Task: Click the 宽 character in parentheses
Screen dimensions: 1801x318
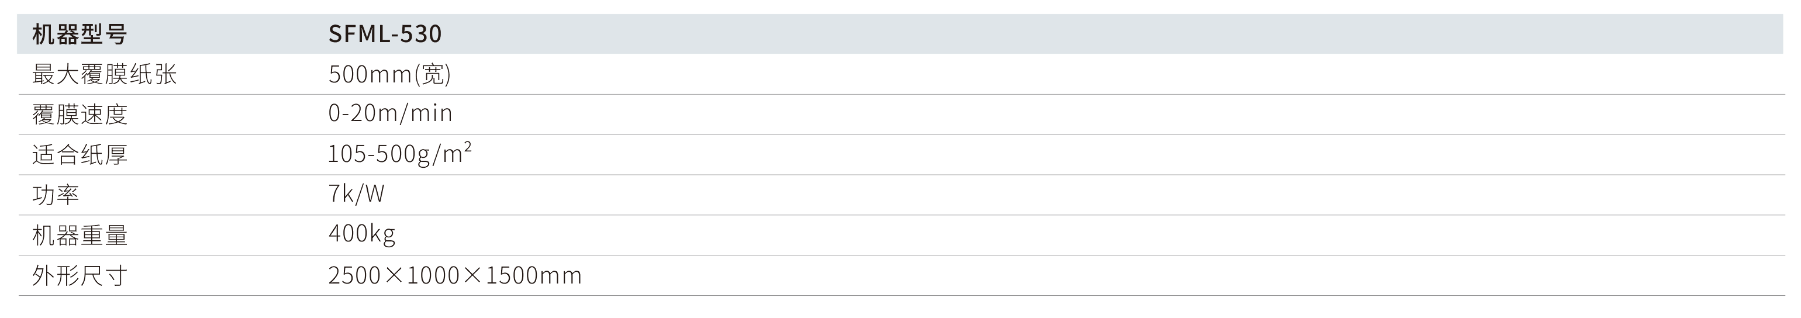Action: tap(433, 74)
